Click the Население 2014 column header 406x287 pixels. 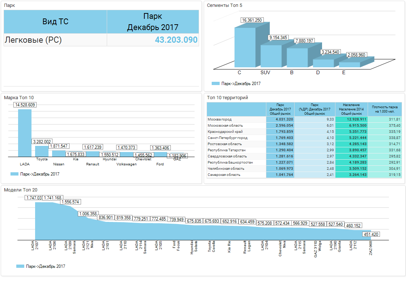tap(351, 109)
